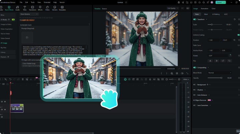Expand the Meter dropdown

point(186,79)
